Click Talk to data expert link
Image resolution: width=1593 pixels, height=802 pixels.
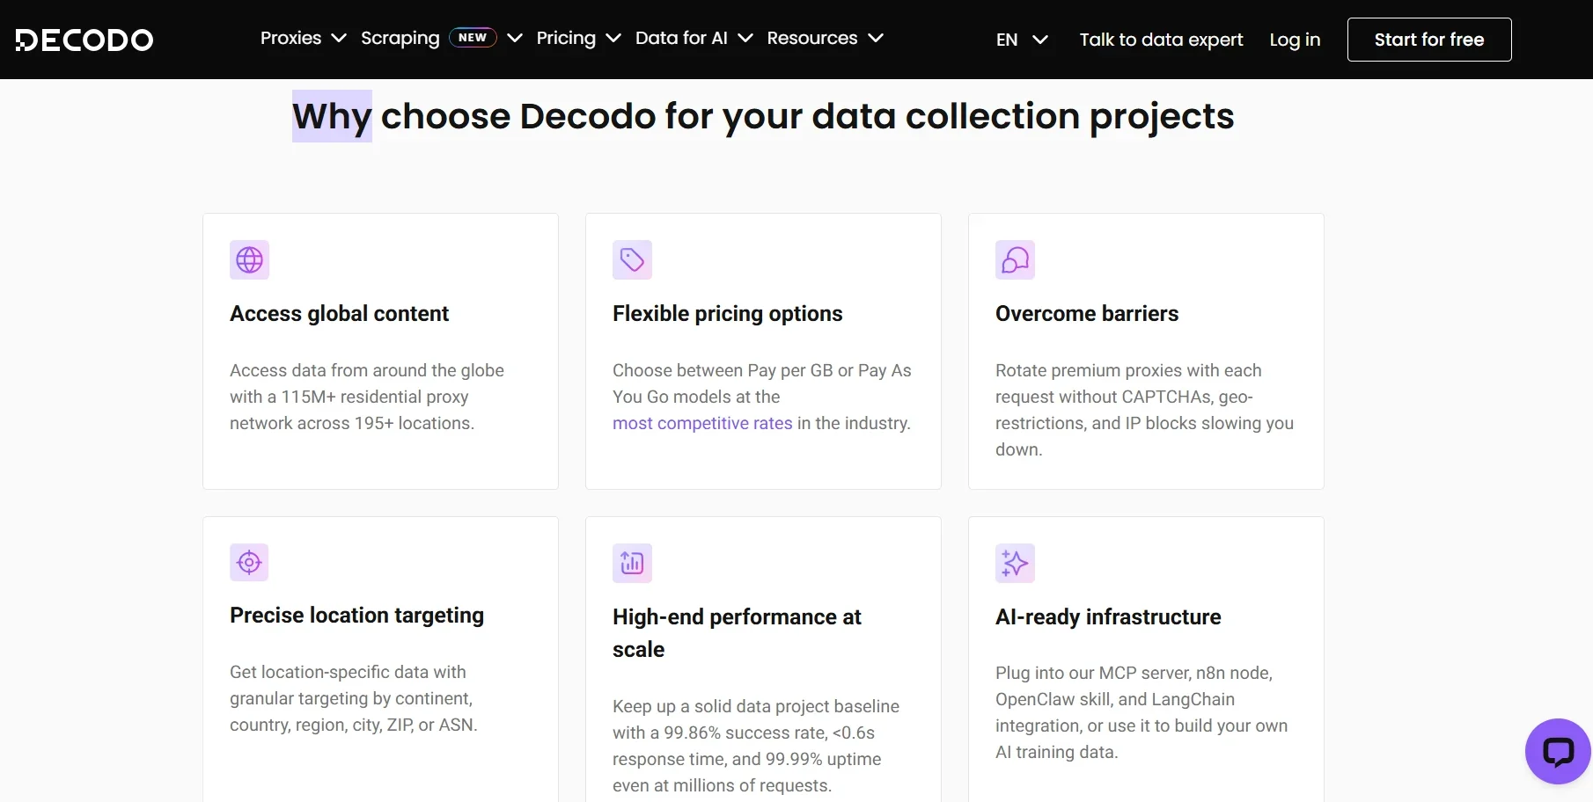coord(1161,40)
